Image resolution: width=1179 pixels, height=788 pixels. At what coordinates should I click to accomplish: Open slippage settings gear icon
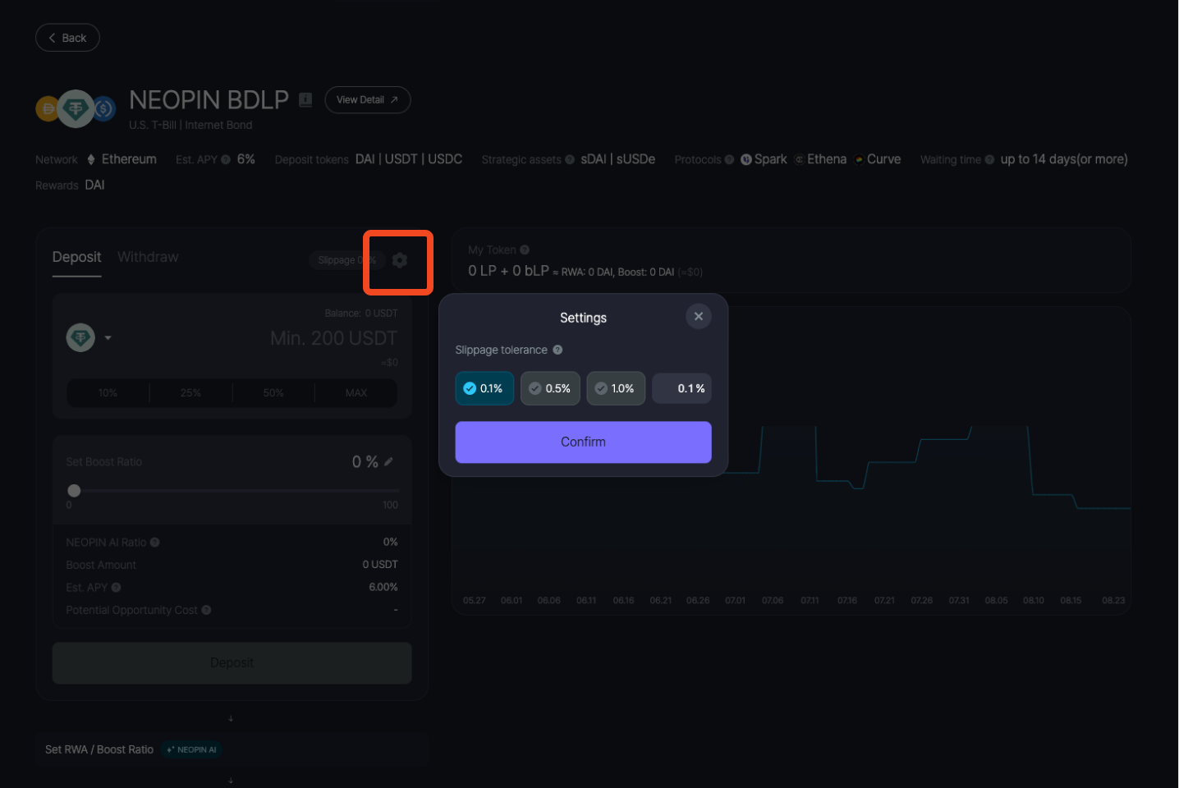(x=399, y=260)
